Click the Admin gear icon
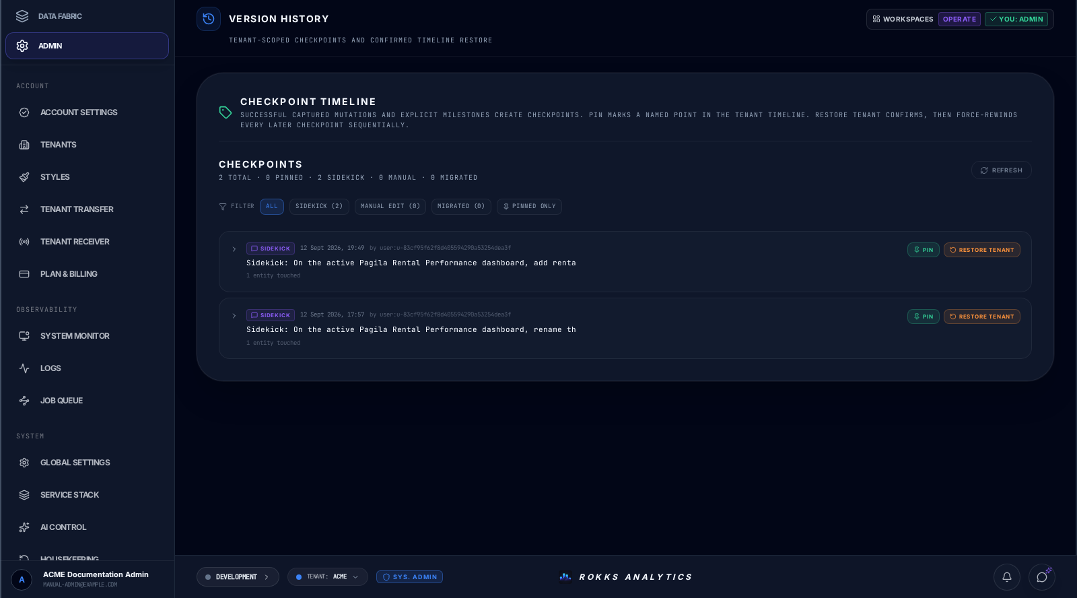The height and width of the screenshot is (598, 1077). 22,46
